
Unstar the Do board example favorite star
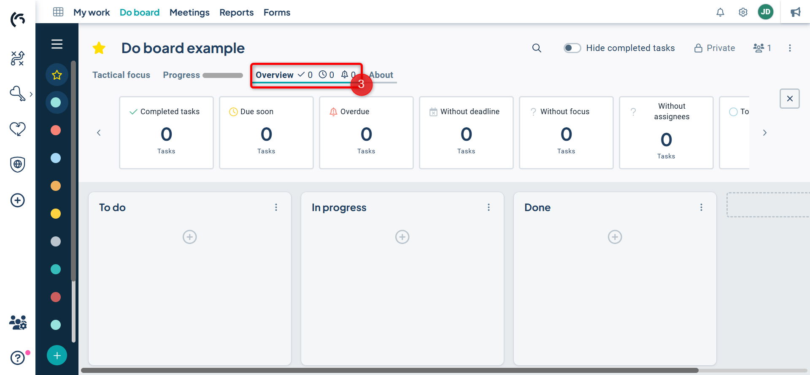click(99, 48)
